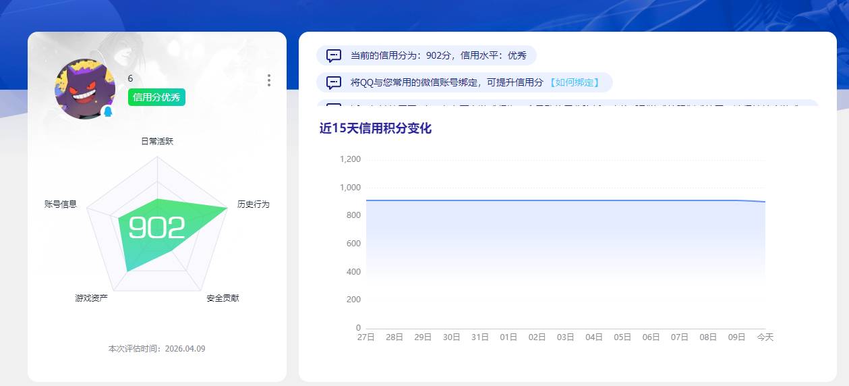849x386 pixels.
Task: Click the 信用分优秀 green badge
Action: click(x=156, y=97)
